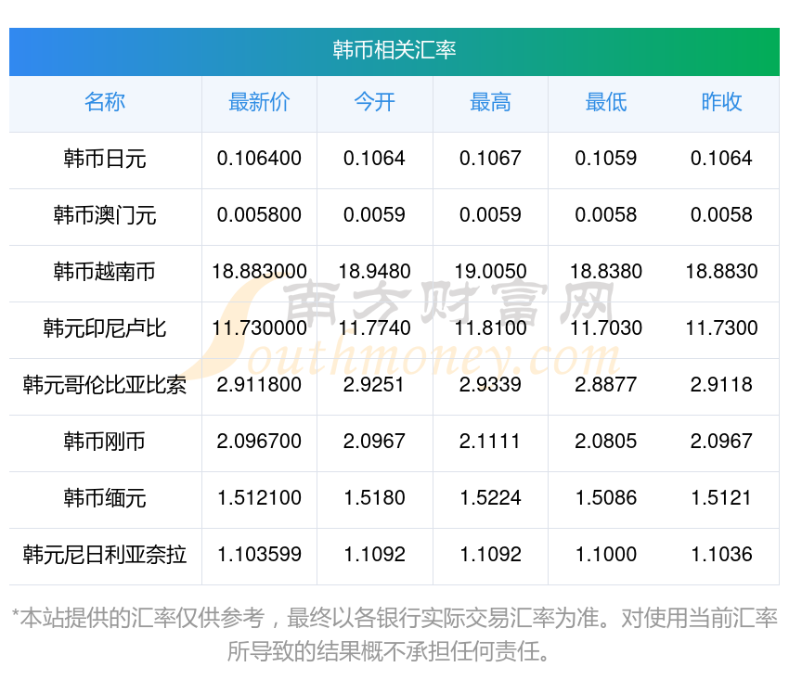Click latest price 18.883000
Viewport: 789px width, 680px height.
click(x=259, y=272)
